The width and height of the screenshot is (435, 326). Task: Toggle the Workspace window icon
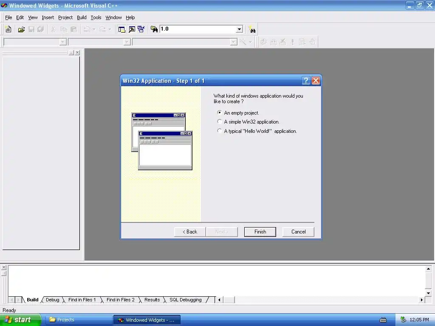tap(121, 29)
